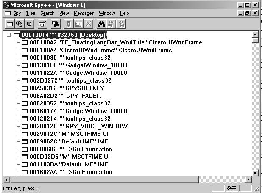Select the 000100A4 "CiceroUIWndFrame" row
The image size is (262, 193).
point(101,50)
